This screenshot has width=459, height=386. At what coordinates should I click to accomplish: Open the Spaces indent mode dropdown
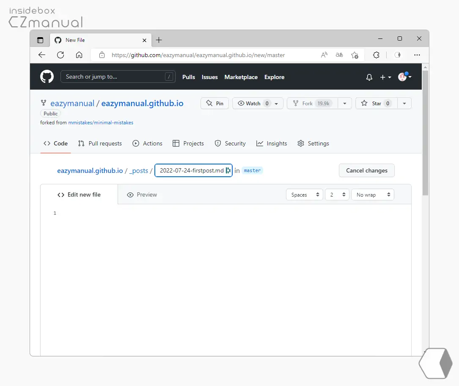point(305,194)
